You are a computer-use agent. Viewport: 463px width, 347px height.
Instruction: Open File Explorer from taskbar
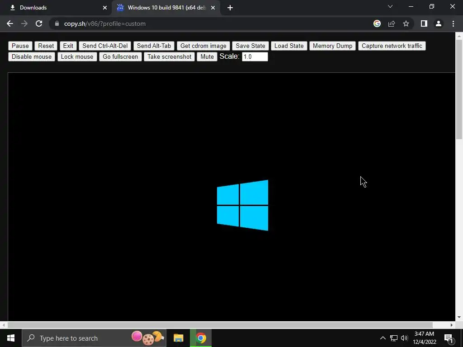click(x=178, y=338)
